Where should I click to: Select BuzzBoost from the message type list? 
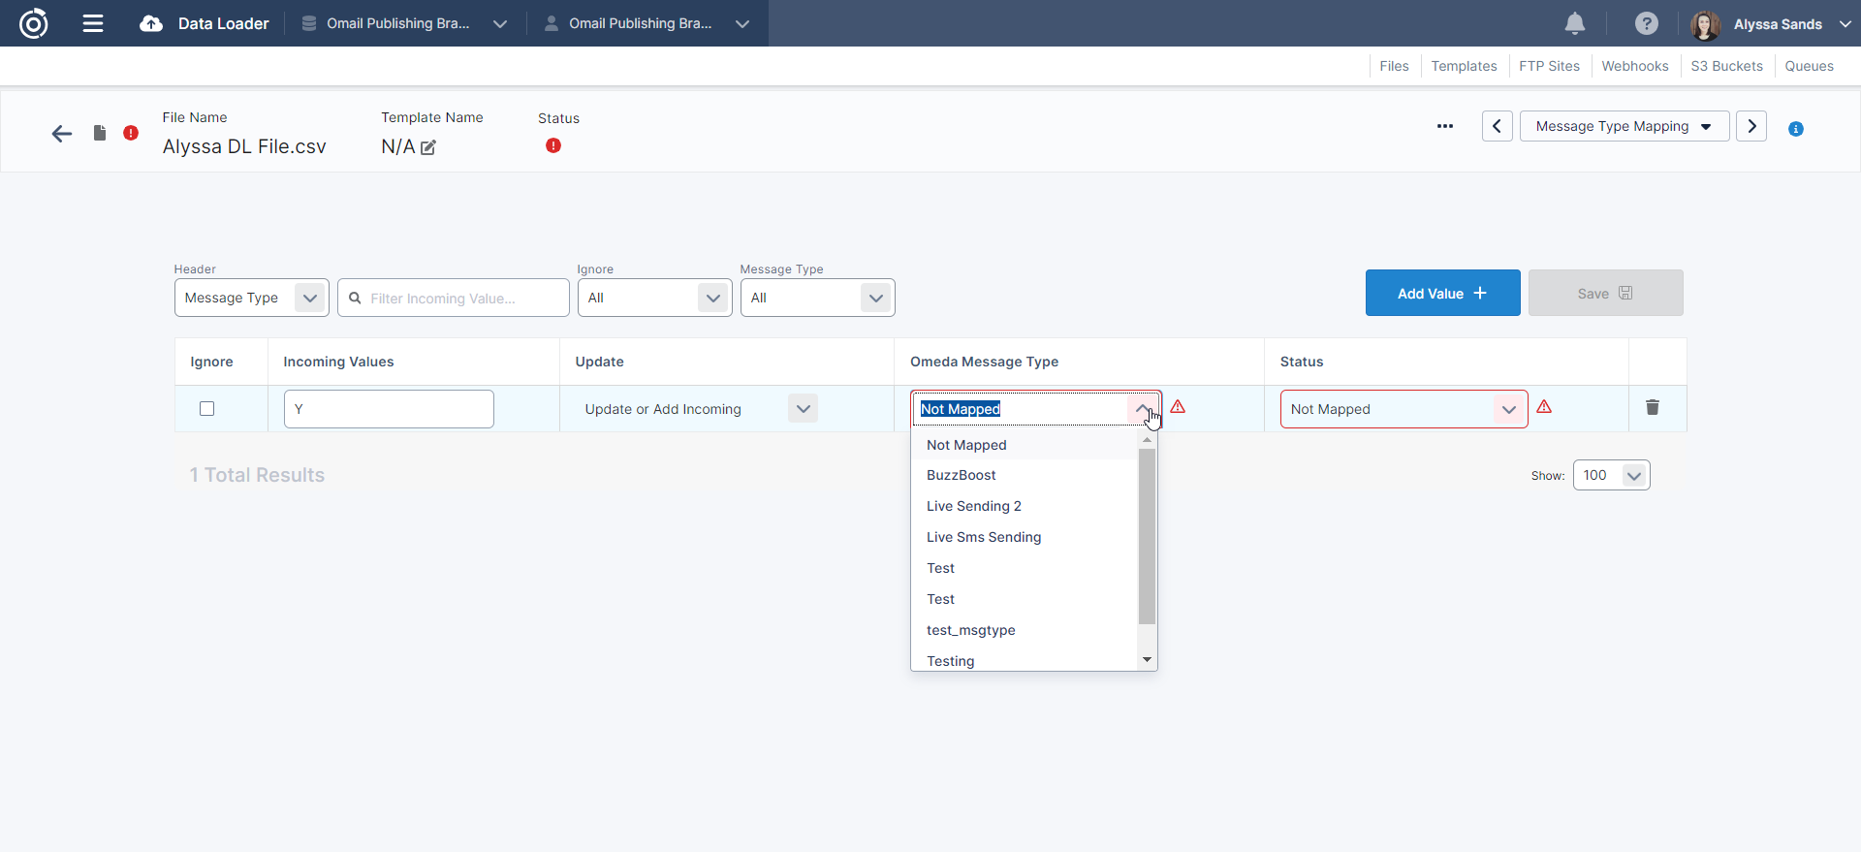[961, 475]
